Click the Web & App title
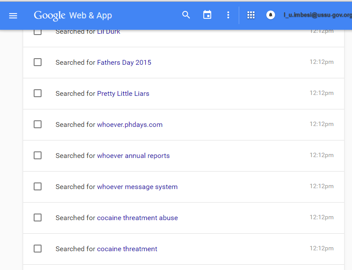This screenshot has height=270, width=352. pos(91,15)
